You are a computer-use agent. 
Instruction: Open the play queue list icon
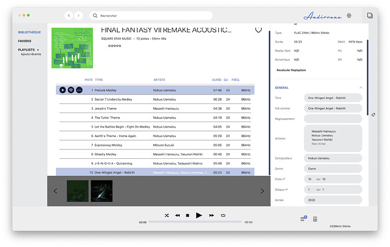pos(303,218)
